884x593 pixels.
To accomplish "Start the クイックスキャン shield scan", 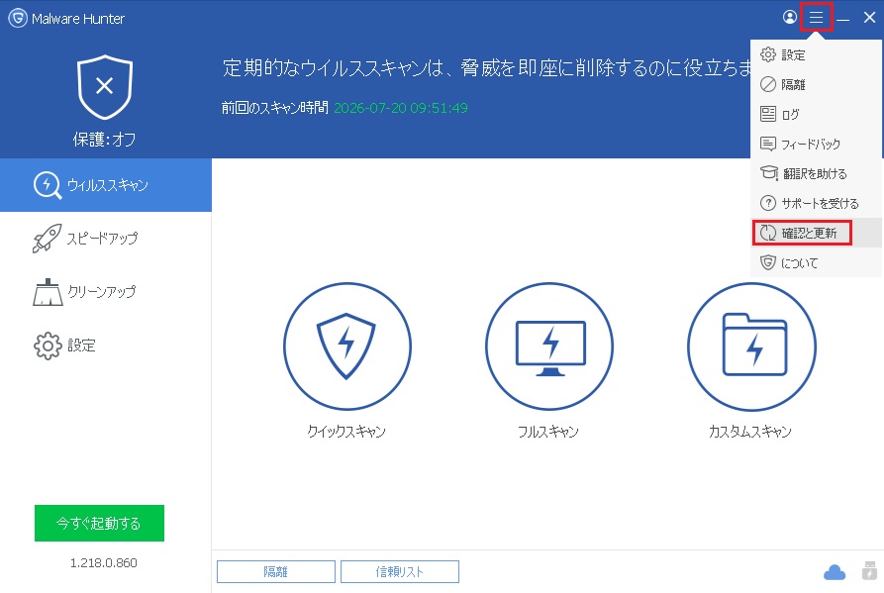I will click(347, 346).
